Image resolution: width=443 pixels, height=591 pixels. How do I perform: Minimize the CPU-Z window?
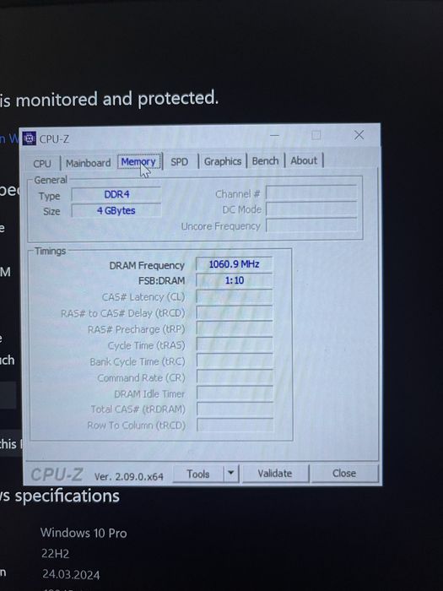click(274, 135)
